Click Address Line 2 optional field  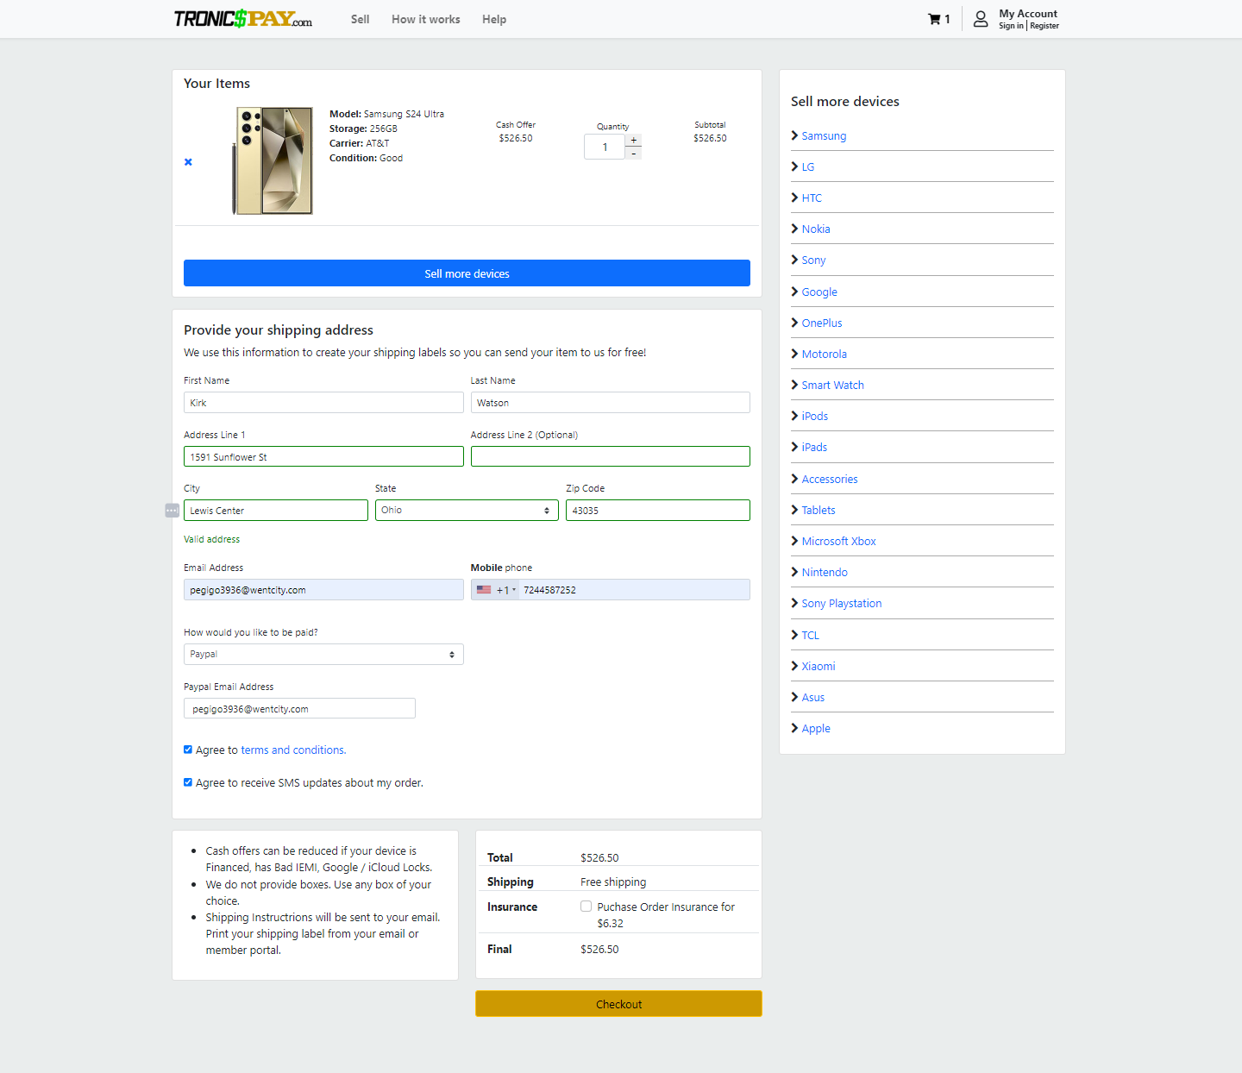pyautogui.click(x=610, y=456)
